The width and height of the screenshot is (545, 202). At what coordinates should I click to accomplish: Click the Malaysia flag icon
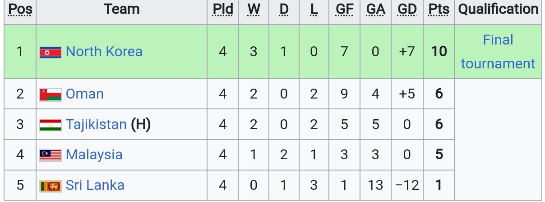point(51,155)
